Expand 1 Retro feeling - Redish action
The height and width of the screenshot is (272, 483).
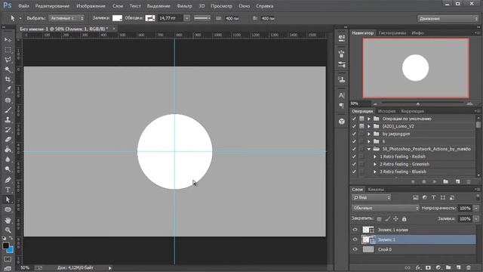point(375,156)
